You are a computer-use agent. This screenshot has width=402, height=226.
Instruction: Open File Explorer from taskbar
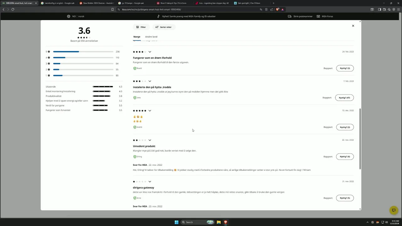coord(219,222)
